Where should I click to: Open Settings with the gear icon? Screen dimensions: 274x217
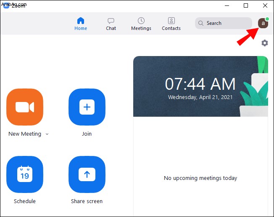265,43
